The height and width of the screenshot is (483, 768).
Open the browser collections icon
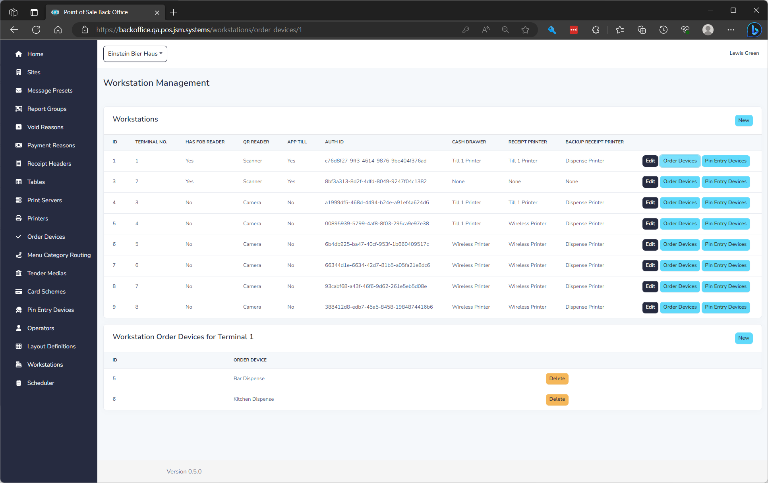(642, 30)
